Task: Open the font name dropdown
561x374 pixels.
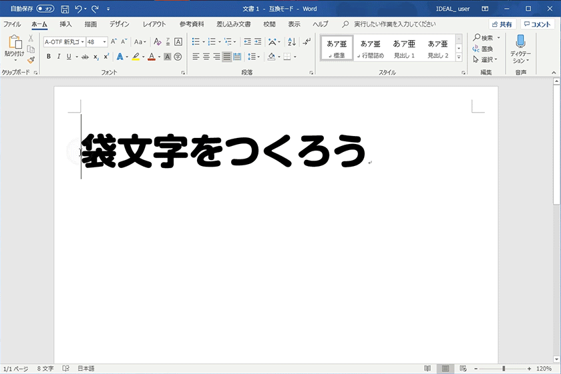Action: 82,42
